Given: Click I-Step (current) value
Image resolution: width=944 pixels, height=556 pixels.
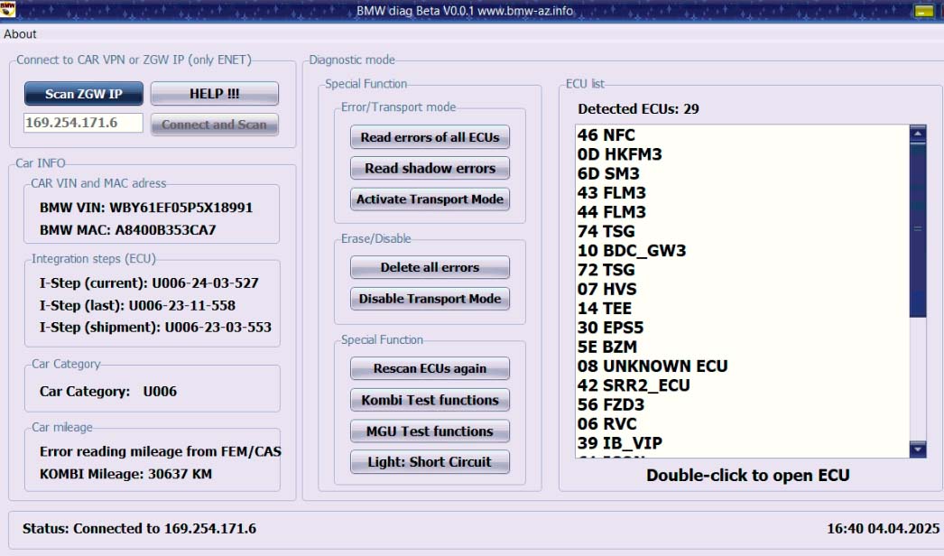Looking at the screenshot, I should tap(205, 283).
